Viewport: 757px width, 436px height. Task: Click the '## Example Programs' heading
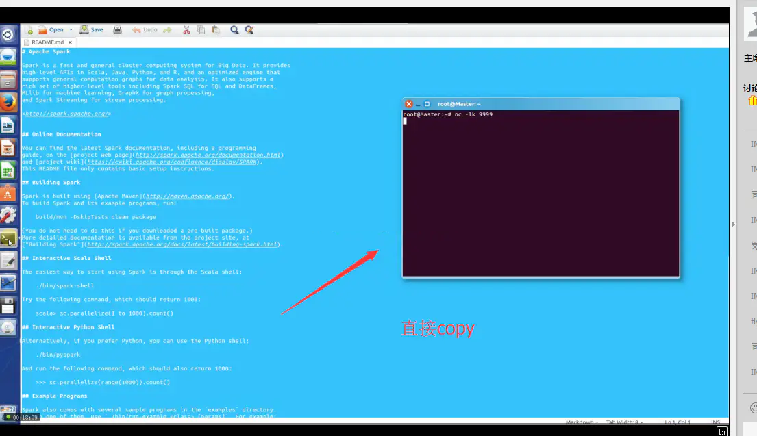[x=55, y=396]
